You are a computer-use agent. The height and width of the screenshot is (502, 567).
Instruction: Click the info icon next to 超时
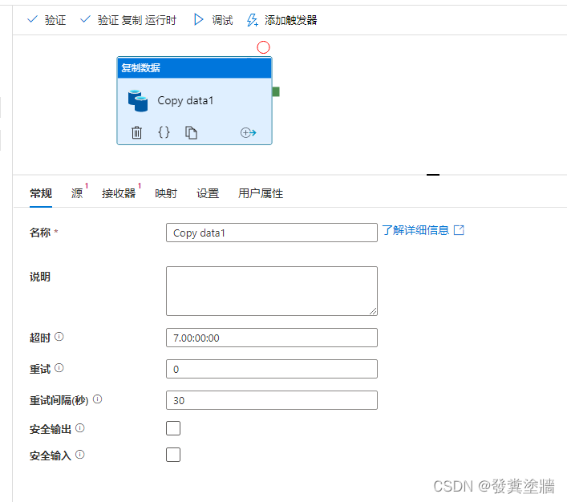click(x=59, y=337)
